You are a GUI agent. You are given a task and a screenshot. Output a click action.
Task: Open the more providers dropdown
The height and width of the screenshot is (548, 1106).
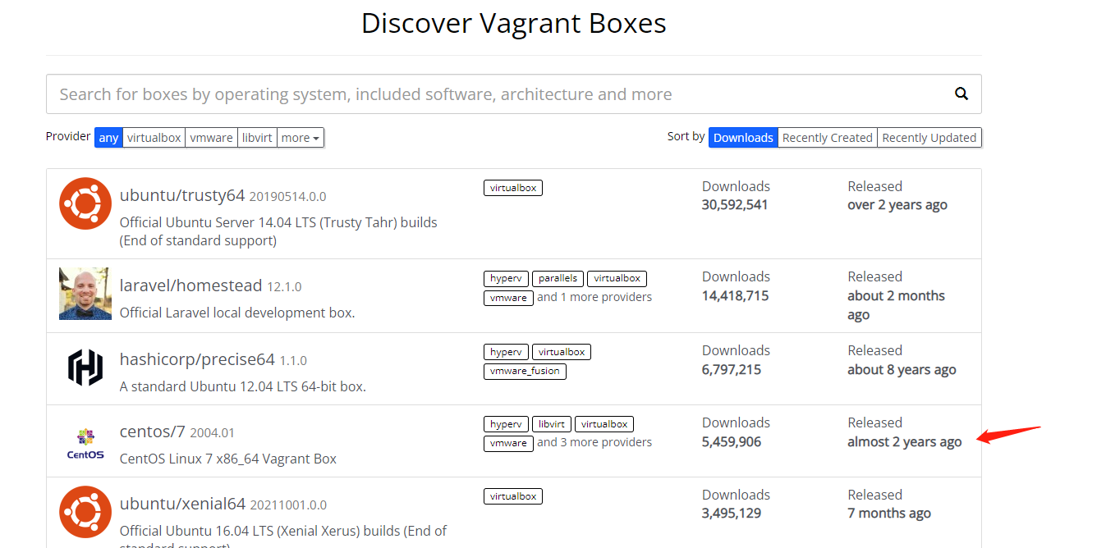click(301, 137)
